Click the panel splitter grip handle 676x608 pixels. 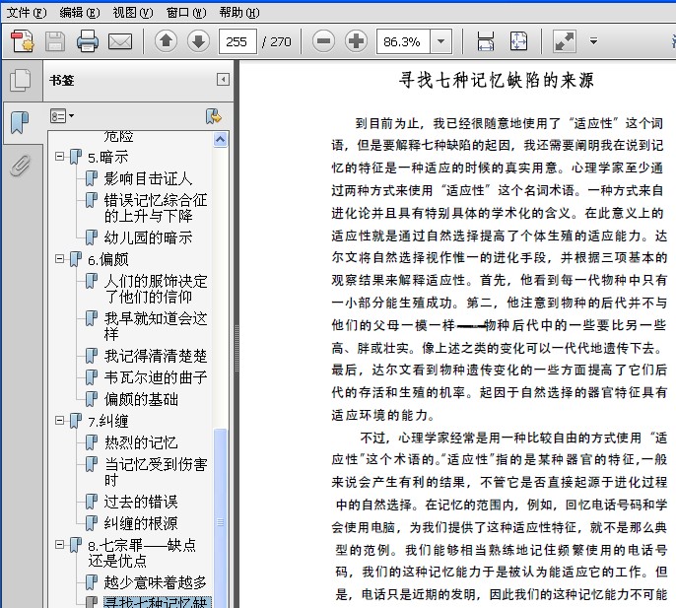coord(237,349)
